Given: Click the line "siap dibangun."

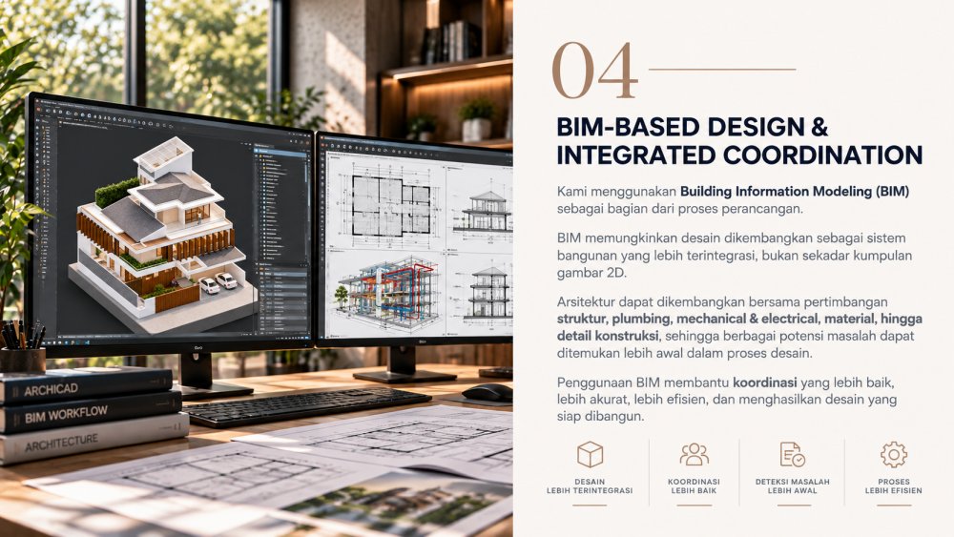Looking at the screenshot, I should coord(600,417).
